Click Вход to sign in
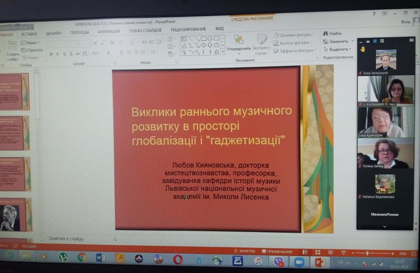The width and height of the screenshot is (420, 273). pos(406,22)
